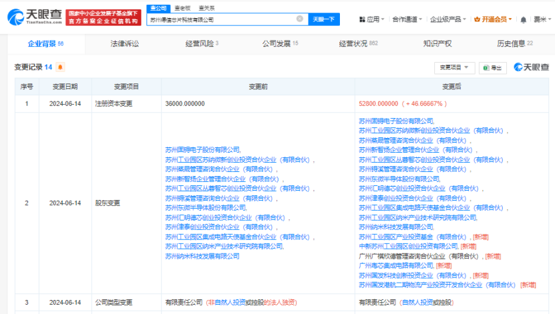Switch to the 知识产权 tab
The height and width of the screenshot is (314, 555).
(x=437, y=44)
